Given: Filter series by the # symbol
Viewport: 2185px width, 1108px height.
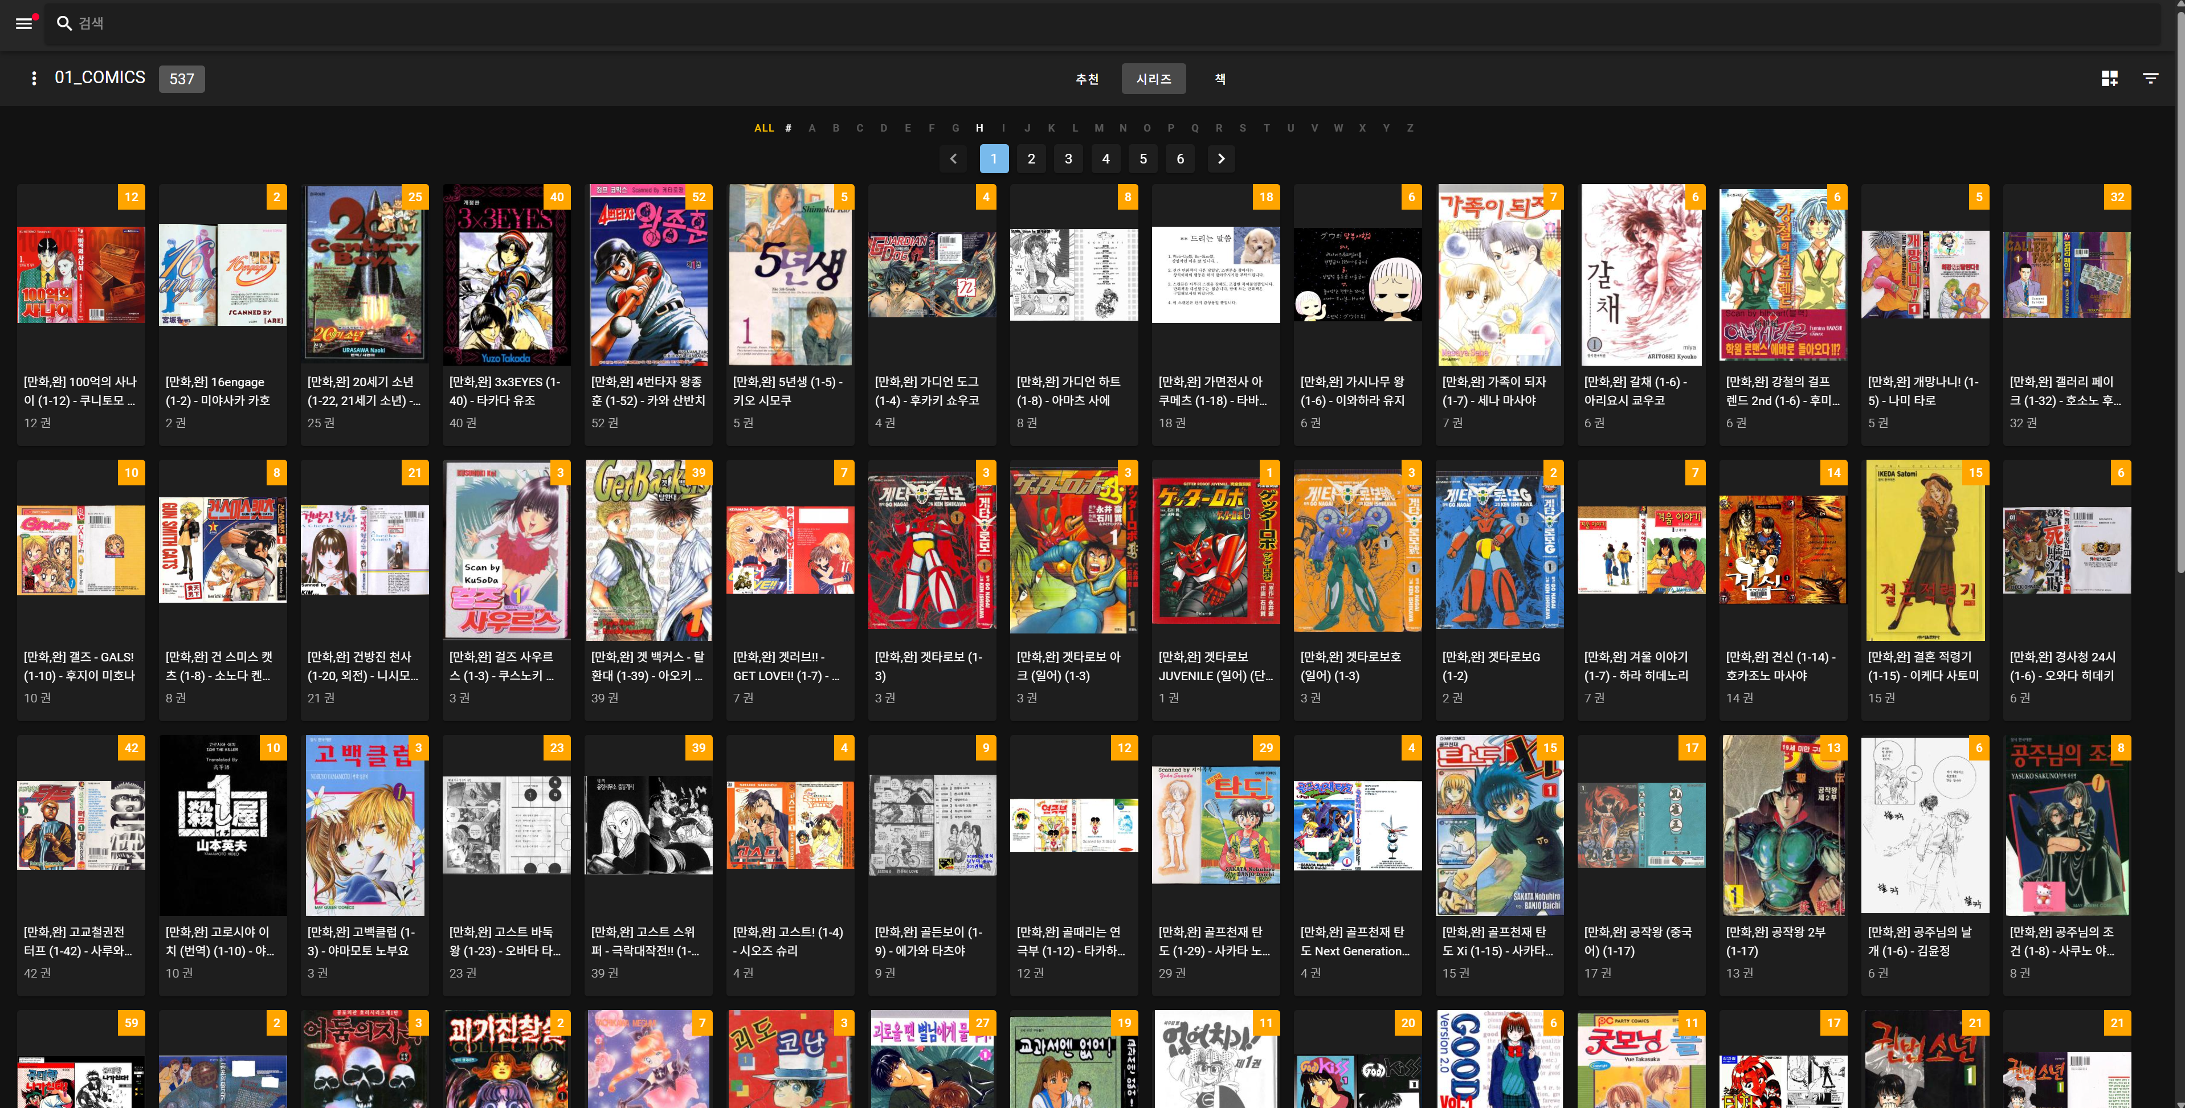Looking at the screenshot, I should coord(788,128).
